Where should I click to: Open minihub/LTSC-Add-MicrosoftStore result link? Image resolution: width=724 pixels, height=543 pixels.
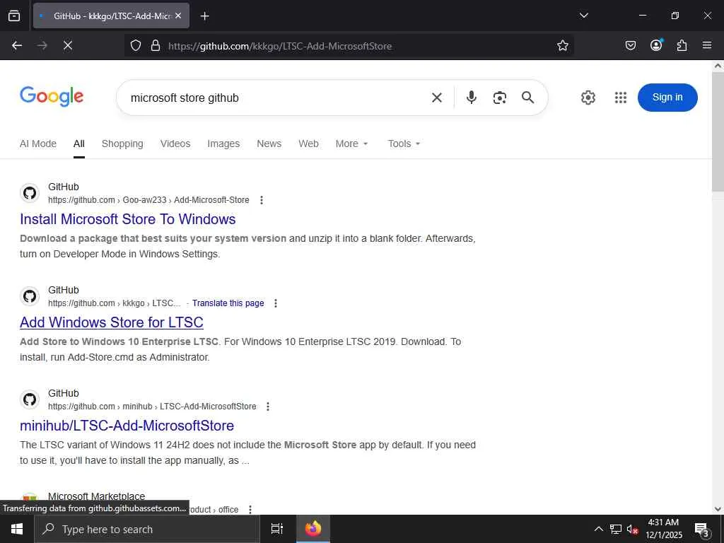point(127,425)
